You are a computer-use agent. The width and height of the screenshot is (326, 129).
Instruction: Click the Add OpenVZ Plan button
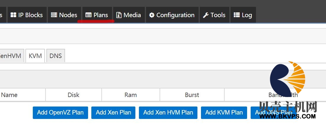pos(60,112)
